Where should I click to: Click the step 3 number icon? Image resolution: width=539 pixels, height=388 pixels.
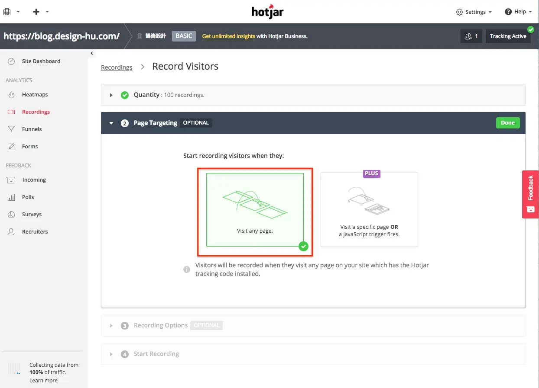tap(125, 326)
